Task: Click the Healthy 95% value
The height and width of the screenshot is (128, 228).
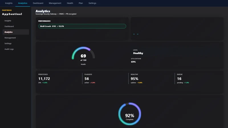Action: click(x=135, y=79)
